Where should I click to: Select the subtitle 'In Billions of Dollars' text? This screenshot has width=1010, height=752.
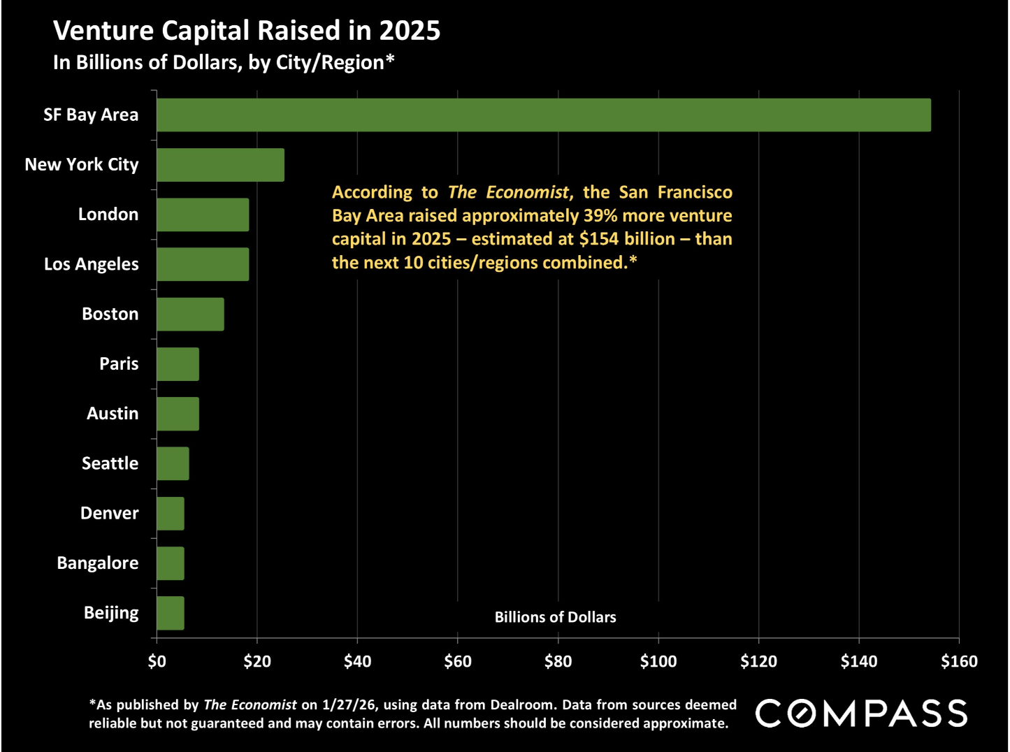[224, 63]
